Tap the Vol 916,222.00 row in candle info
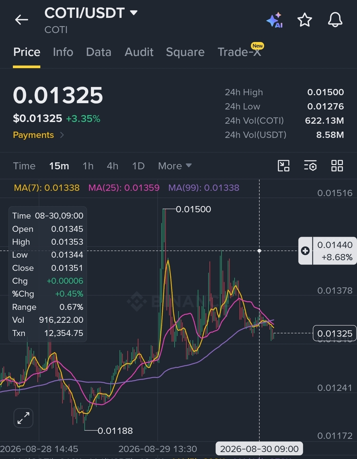The height and width of the screenshot is (459, 357). tap(48, 320)
